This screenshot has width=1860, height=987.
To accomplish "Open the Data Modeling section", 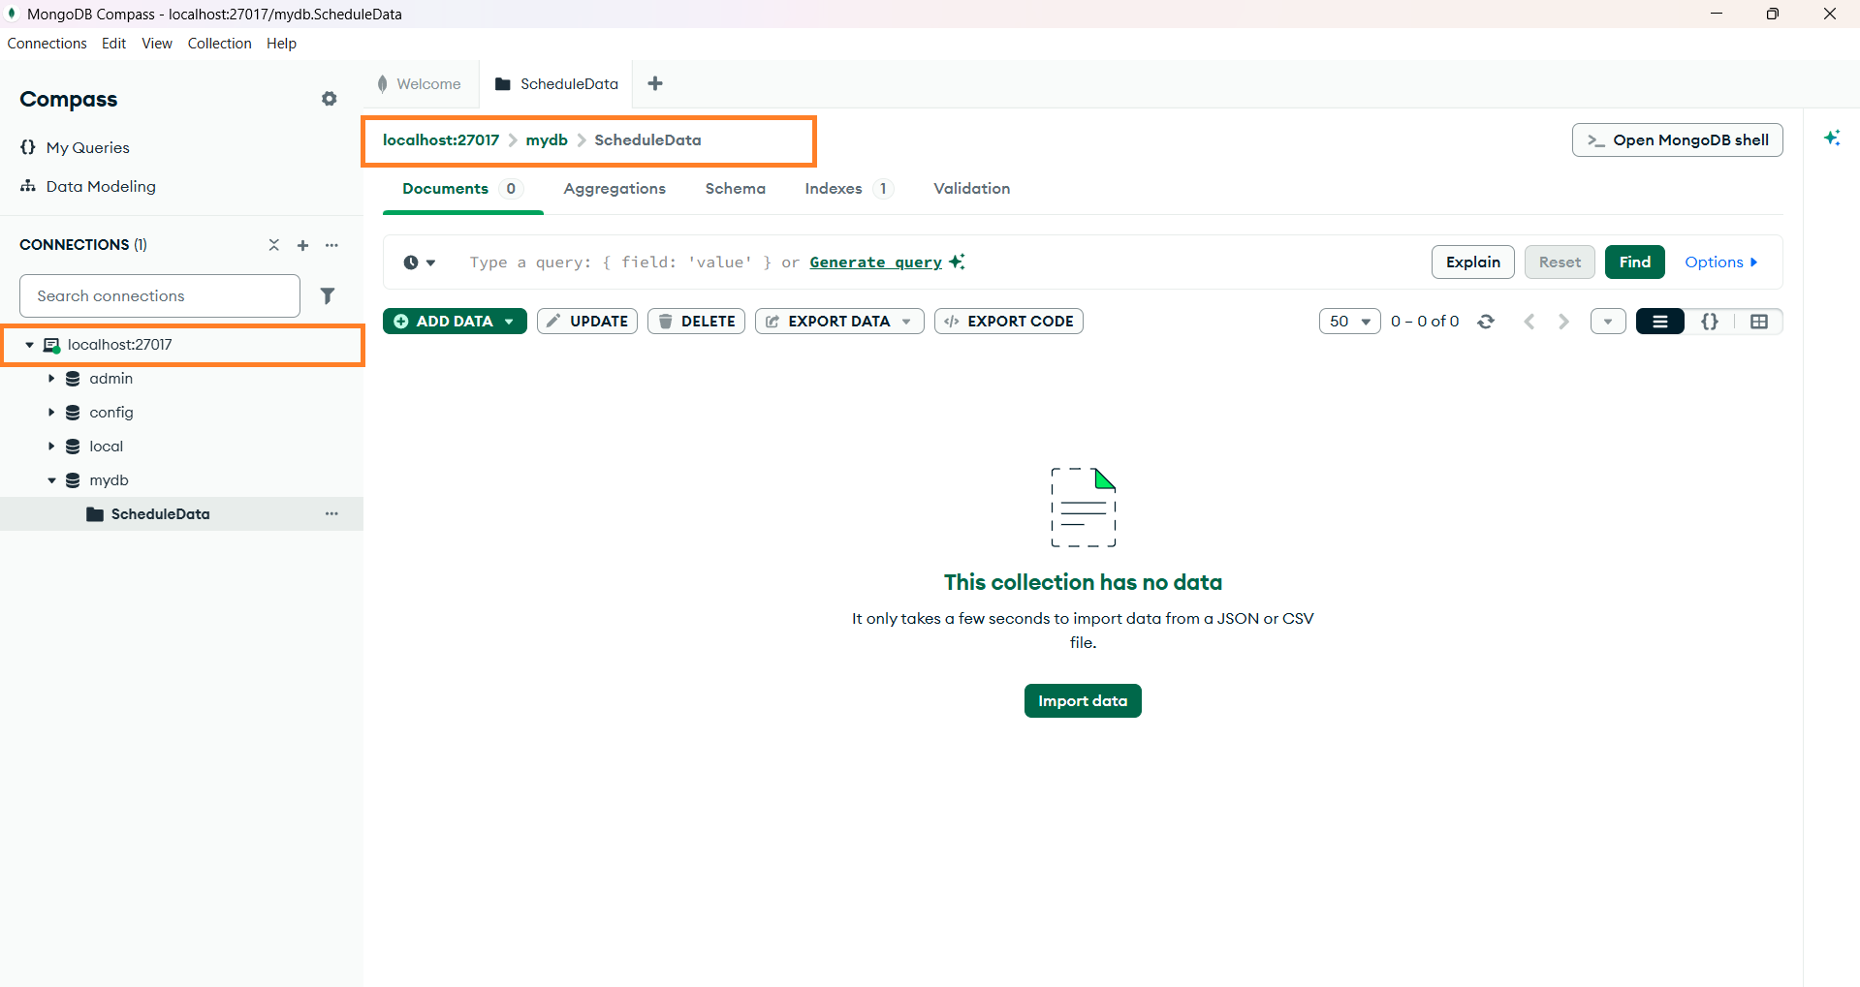I will point(101,186).
